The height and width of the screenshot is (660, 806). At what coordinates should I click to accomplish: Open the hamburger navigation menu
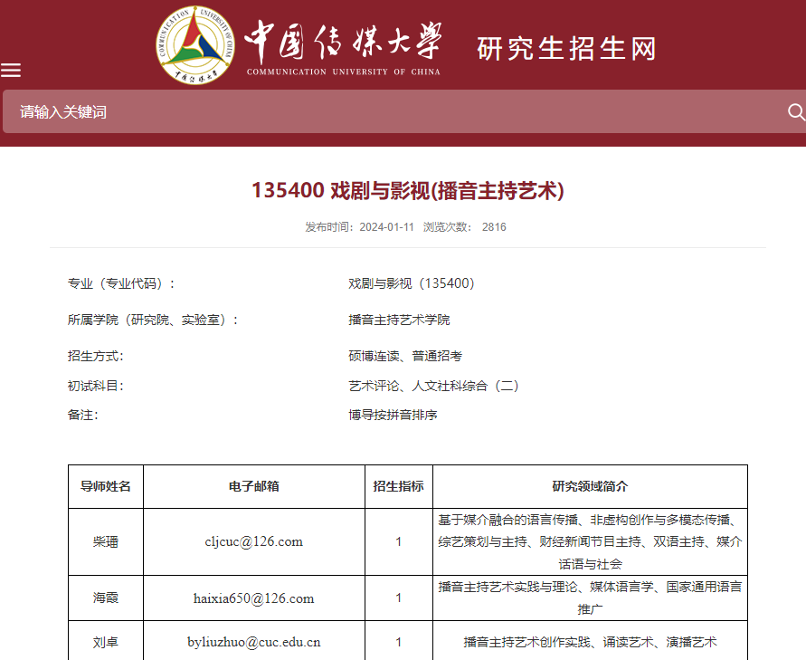point(11,71)
